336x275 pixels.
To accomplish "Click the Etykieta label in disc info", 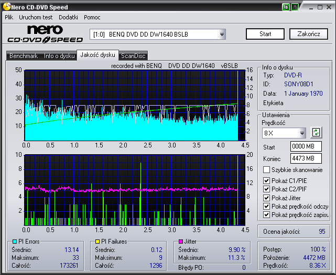I will click(273, 103).
